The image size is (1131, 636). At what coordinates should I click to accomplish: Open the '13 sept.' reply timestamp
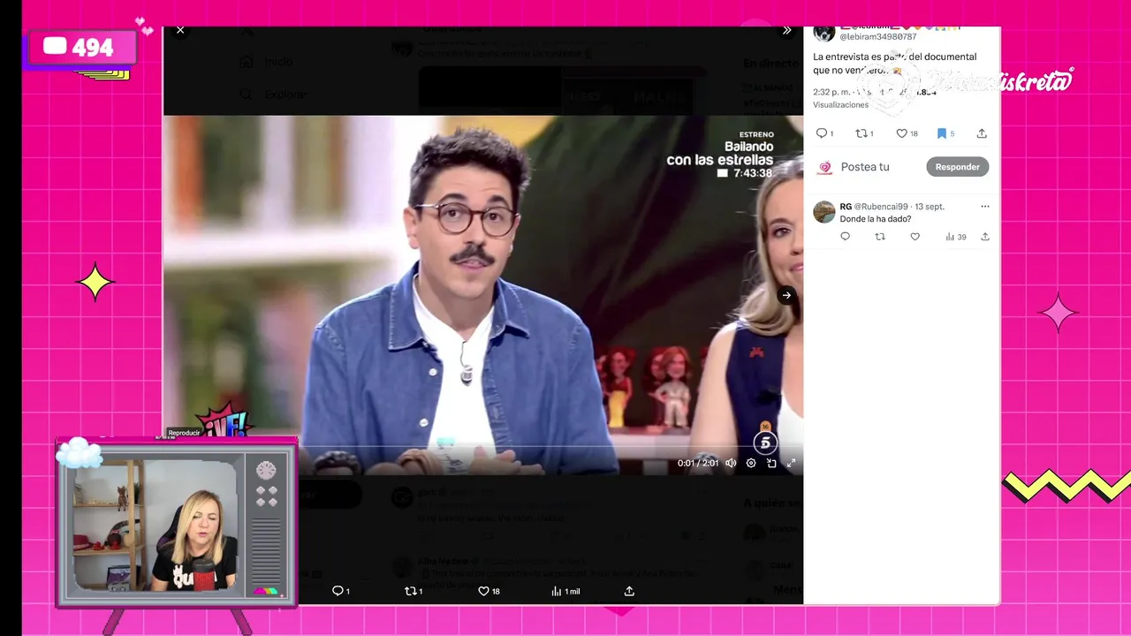pyautogui.click(x=930, y=207)
